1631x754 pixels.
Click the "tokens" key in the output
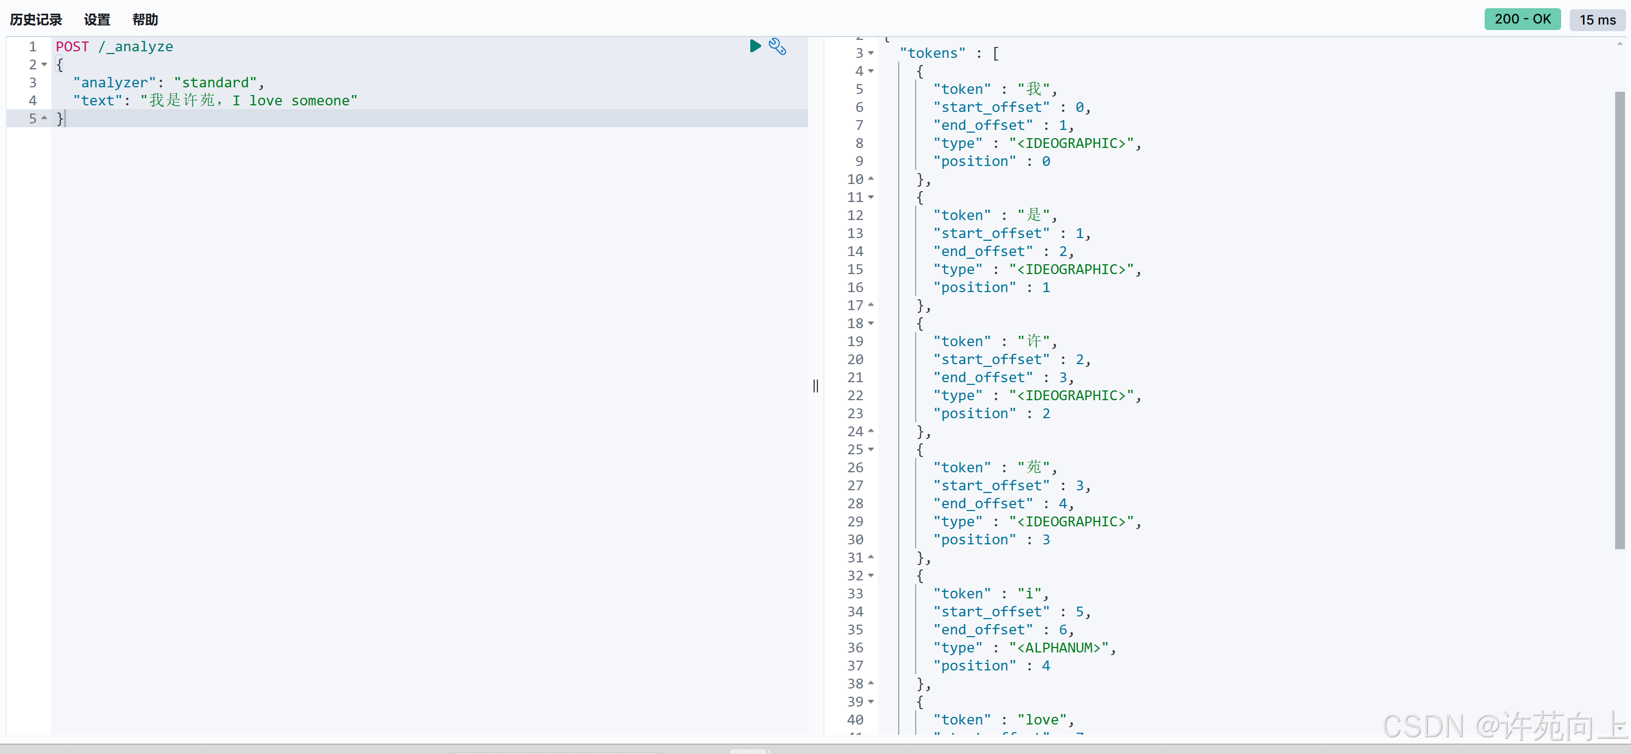pyautogui.click(x=933, y=53)
